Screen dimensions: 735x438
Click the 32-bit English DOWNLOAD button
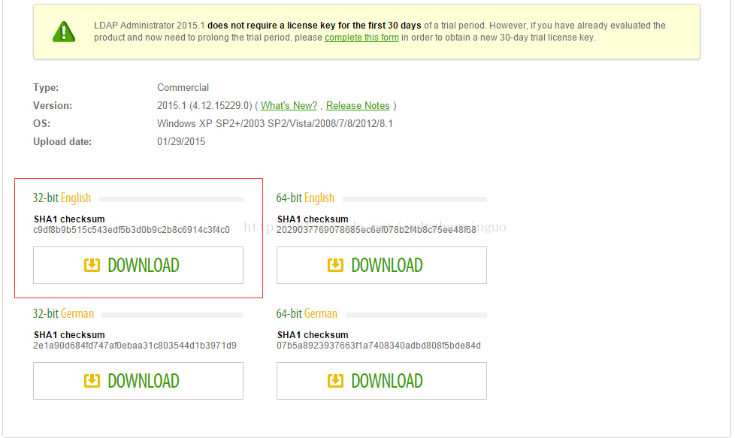pos(138,265)
